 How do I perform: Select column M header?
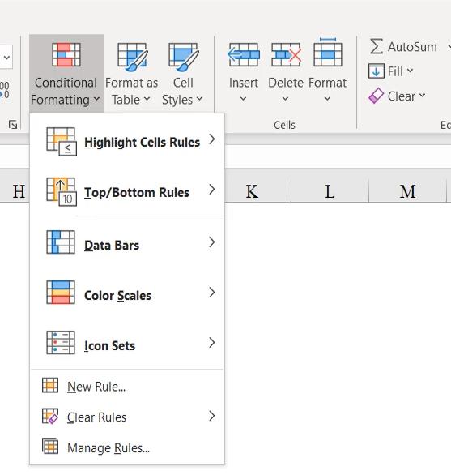408,190
